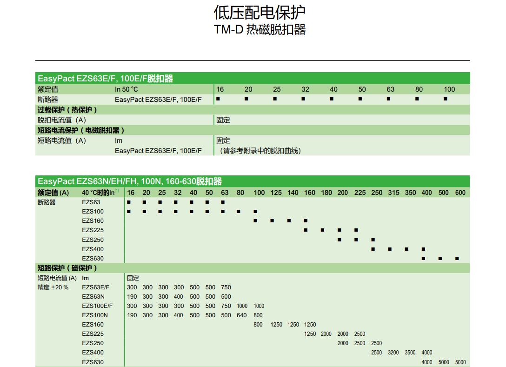Screen dimensions: 506x367
Task: Click the 315 rating column header
Action: click(x=393, y=193)
